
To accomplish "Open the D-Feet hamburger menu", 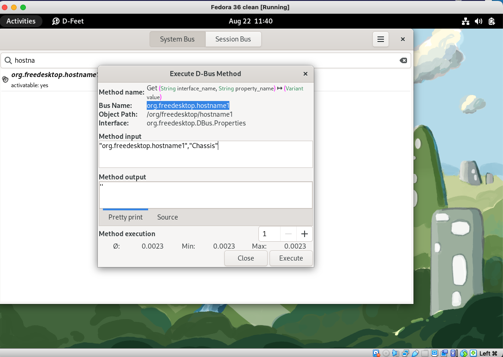I will tap(380, 39).
